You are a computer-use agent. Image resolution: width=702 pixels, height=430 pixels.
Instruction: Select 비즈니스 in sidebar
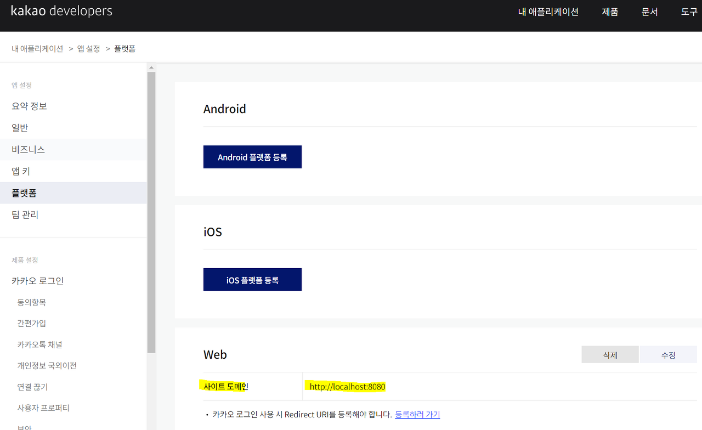click(x=73, y=149)
